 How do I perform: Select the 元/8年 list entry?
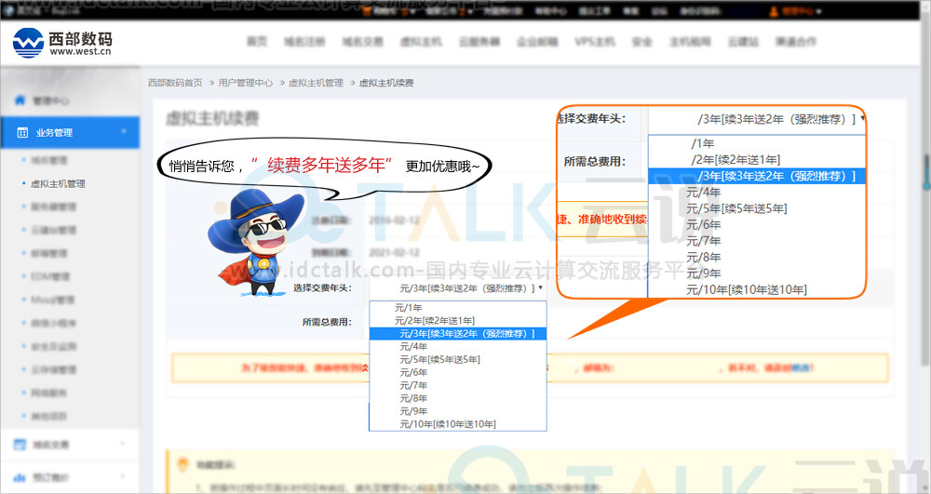pyautogui.click(x=457, y=399)
